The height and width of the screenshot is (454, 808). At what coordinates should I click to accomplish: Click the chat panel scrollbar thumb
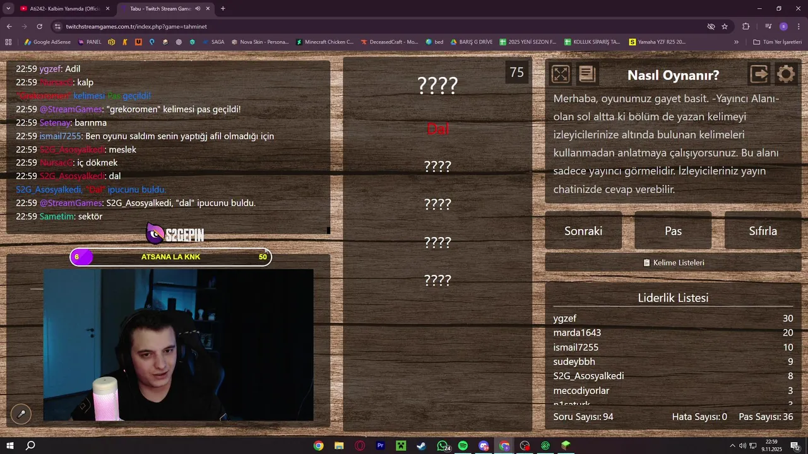click(328, 230)
